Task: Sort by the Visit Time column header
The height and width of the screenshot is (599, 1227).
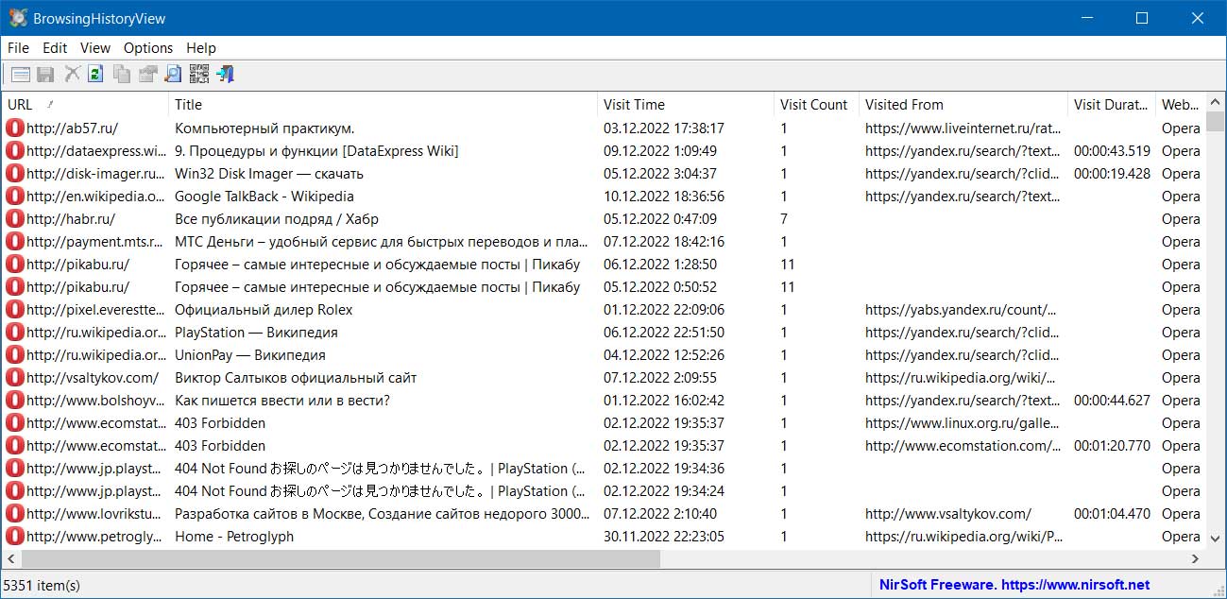Action: point(687,104)
